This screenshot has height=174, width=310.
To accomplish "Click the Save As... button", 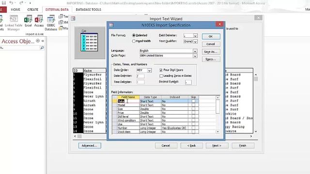I will [x=211, y=52].
